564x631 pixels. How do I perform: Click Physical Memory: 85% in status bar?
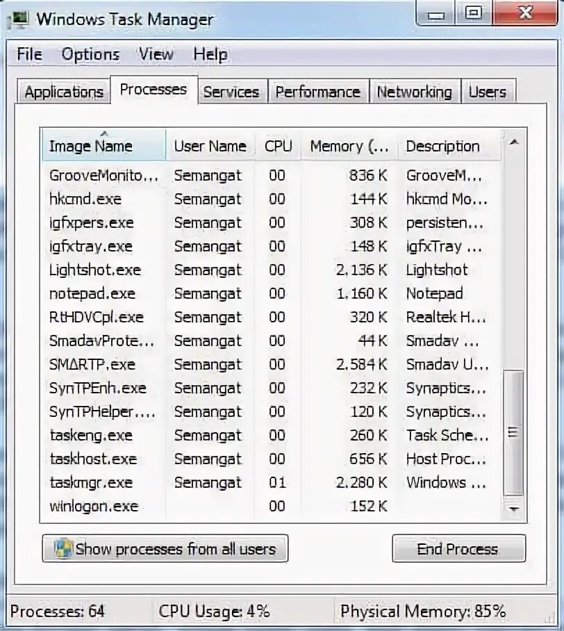pyautogui.click(x=423, y=612)
